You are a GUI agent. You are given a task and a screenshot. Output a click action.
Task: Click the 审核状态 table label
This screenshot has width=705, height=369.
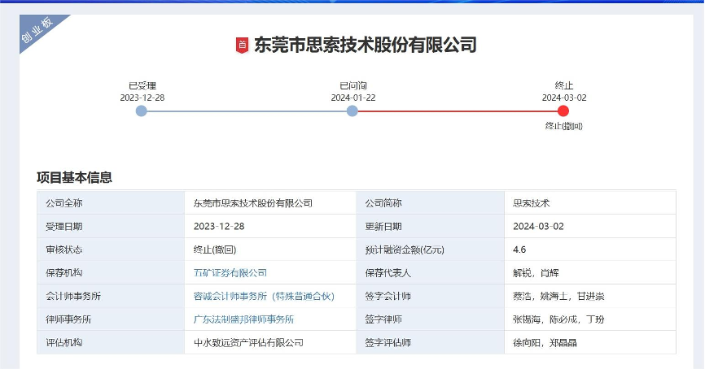[x=63, y=250]
